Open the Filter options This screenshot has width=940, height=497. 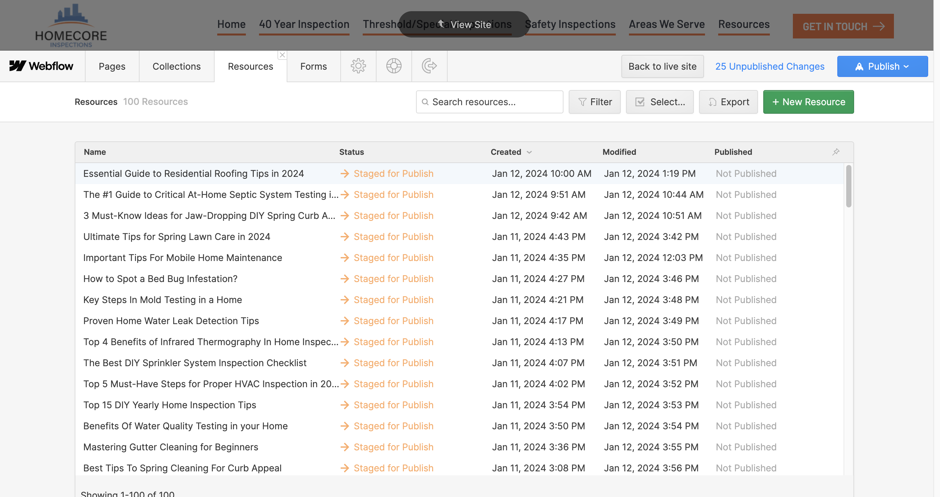(594, 102)
